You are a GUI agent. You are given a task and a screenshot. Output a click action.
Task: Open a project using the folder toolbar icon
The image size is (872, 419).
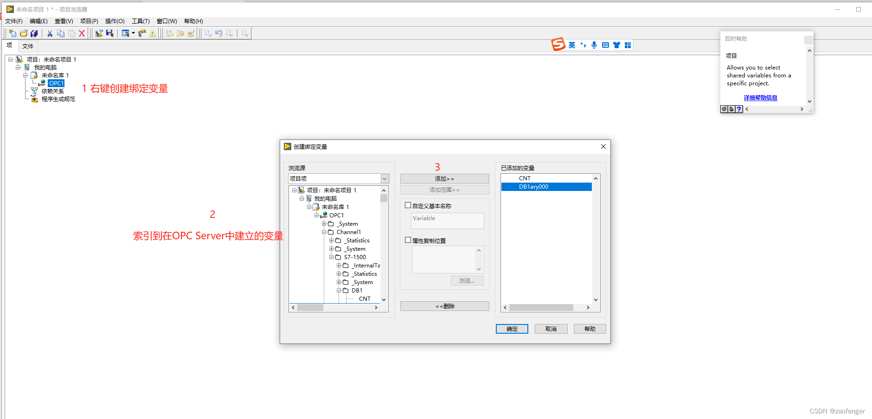click(23, 33)
